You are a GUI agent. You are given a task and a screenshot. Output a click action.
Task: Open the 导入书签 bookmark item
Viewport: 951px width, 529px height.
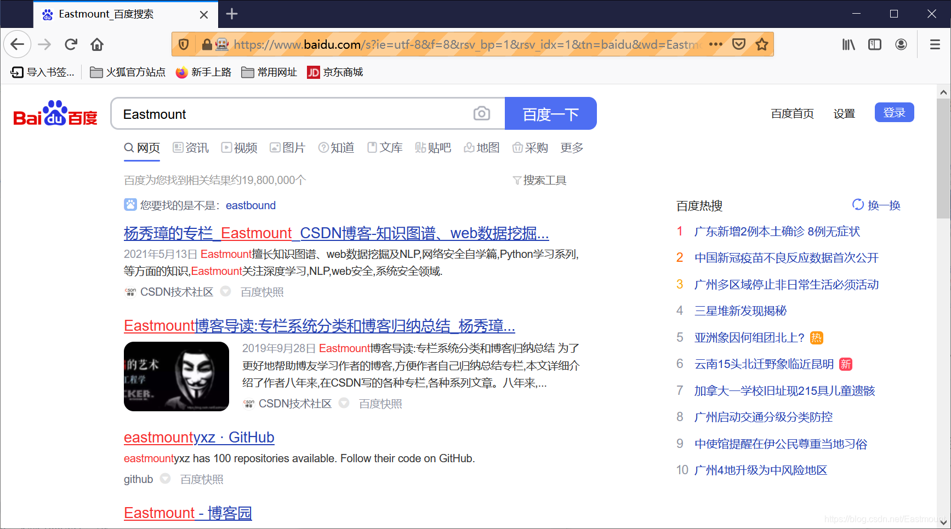pyautogui.click(x=43, y=72)
